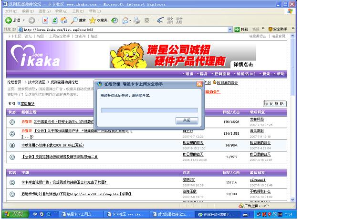The width and height of the screenshot is (354, 219).
Task: Click Internet Explorer quick launch icon
Action: (48, 214)
